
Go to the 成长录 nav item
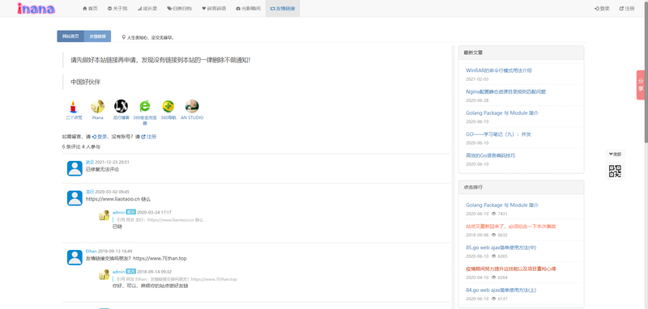click(147, 8)
